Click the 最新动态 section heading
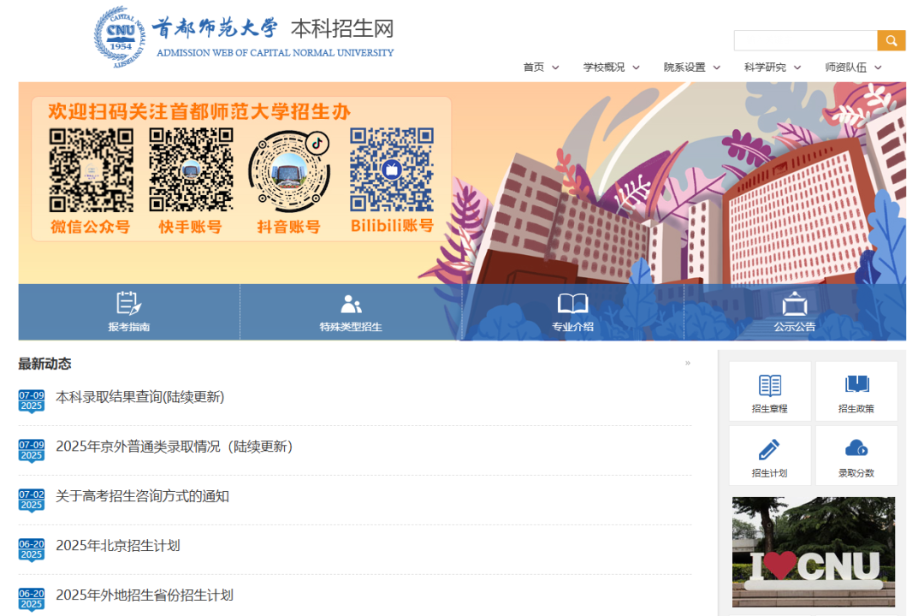 (44, 364)
